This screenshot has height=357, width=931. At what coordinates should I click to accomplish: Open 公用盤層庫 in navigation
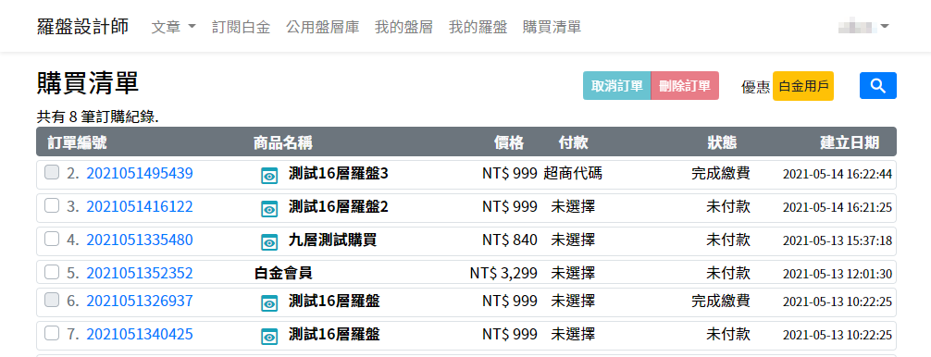tap(322, 27)
